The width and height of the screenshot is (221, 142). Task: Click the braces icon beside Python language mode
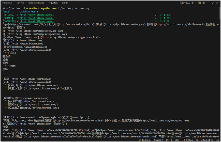pos(184,140)
